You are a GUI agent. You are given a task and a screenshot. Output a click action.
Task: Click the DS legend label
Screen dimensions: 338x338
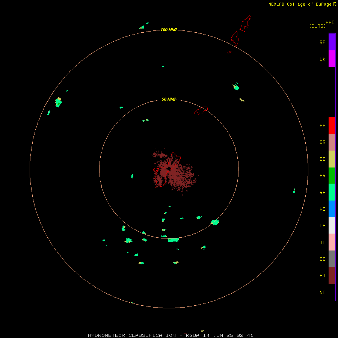tap(322, 225)
